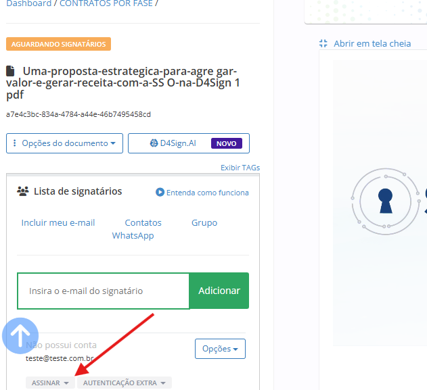Click the Exibir TAGs link
Image resolution: width=427 pixels, height=390 pixels.
click(x=240, y=168)
